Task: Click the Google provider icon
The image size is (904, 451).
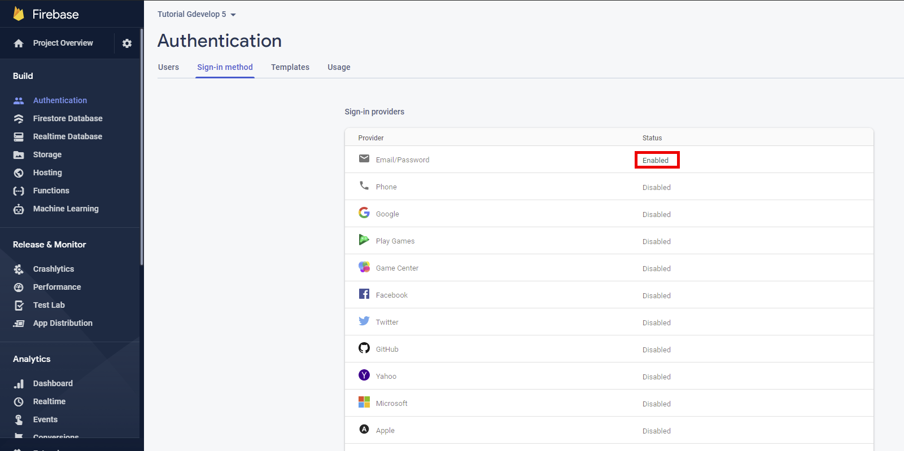Action: [364, 213]
